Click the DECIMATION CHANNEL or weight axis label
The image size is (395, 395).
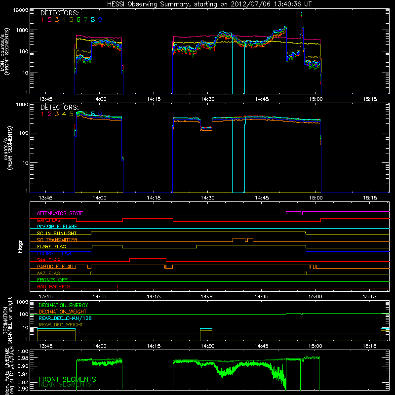pos(8,320)
